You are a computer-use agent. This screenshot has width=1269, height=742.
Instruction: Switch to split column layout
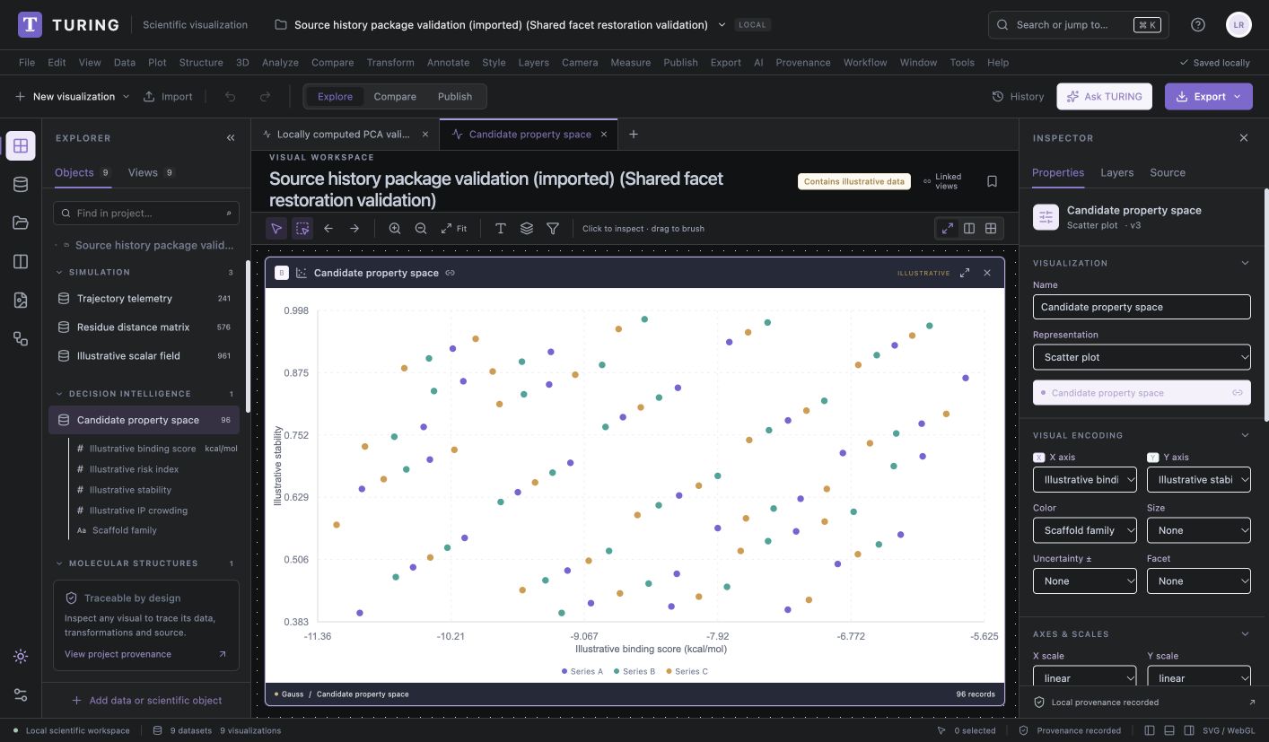pos(969,229)
